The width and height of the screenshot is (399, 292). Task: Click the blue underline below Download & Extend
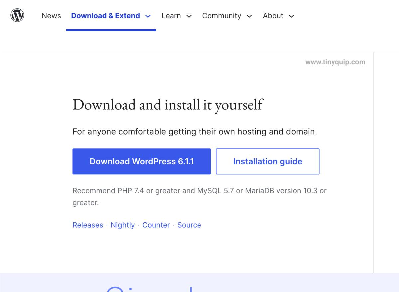[111, 30]
